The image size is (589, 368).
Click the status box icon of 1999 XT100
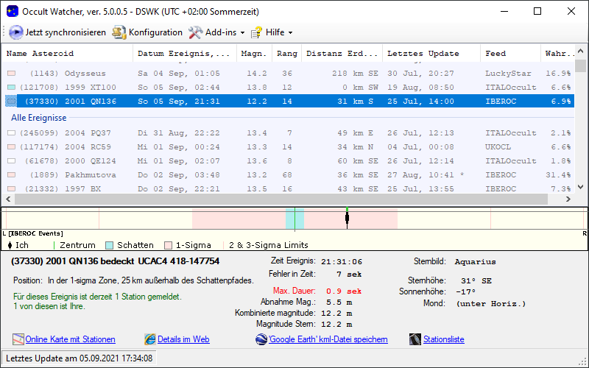tap(11, 87)
